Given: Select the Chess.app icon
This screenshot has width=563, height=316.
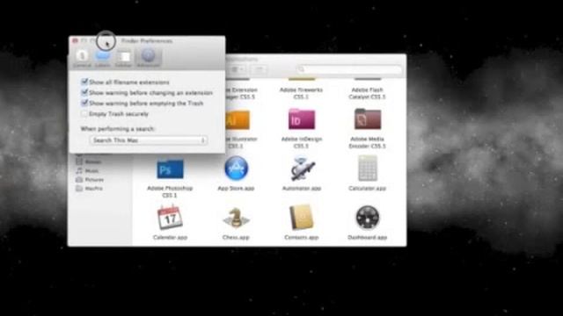Looking at the screenshot, I should tap(236, 218).
